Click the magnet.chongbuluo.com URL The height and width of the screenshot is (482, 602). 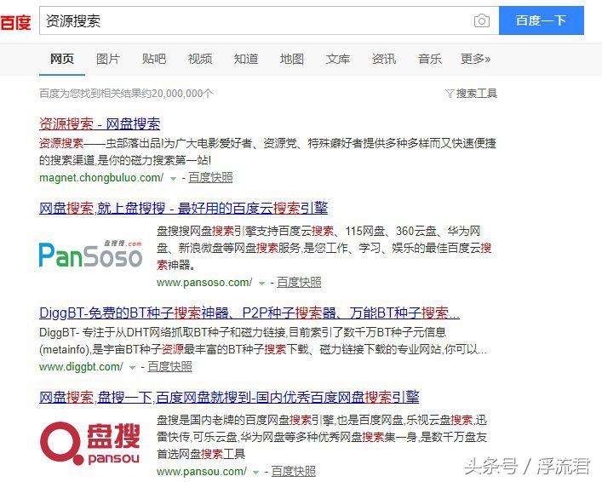coord(101,178)
